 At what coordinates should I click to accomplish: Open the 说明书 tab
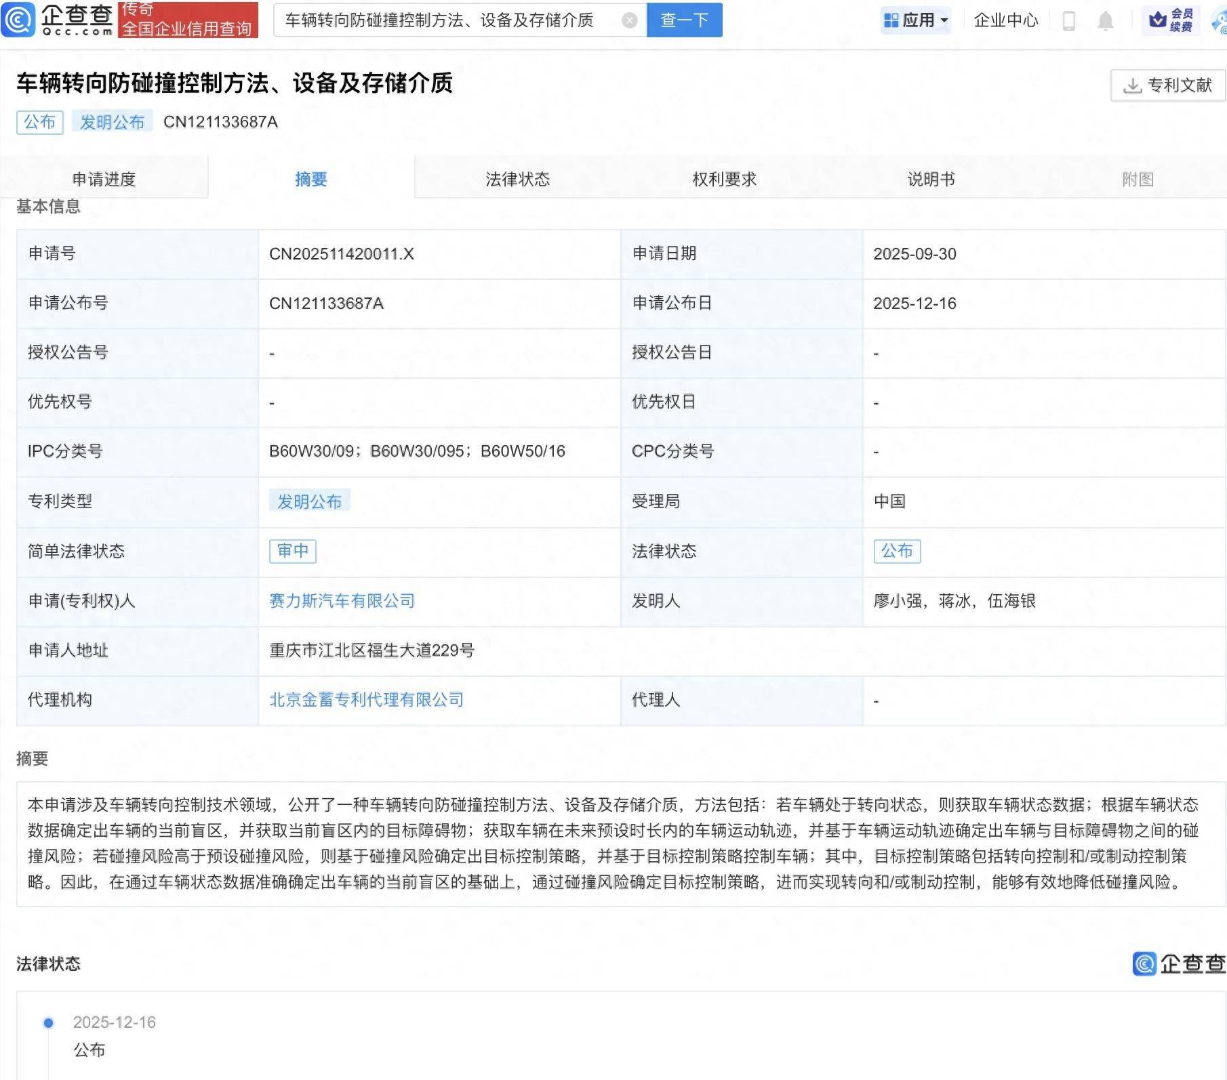(929, 178)
